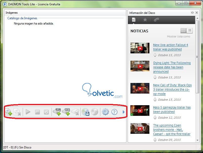Screen dimensions: 203x153
Task: Switch news to compact list view
Action: point(190,31)
